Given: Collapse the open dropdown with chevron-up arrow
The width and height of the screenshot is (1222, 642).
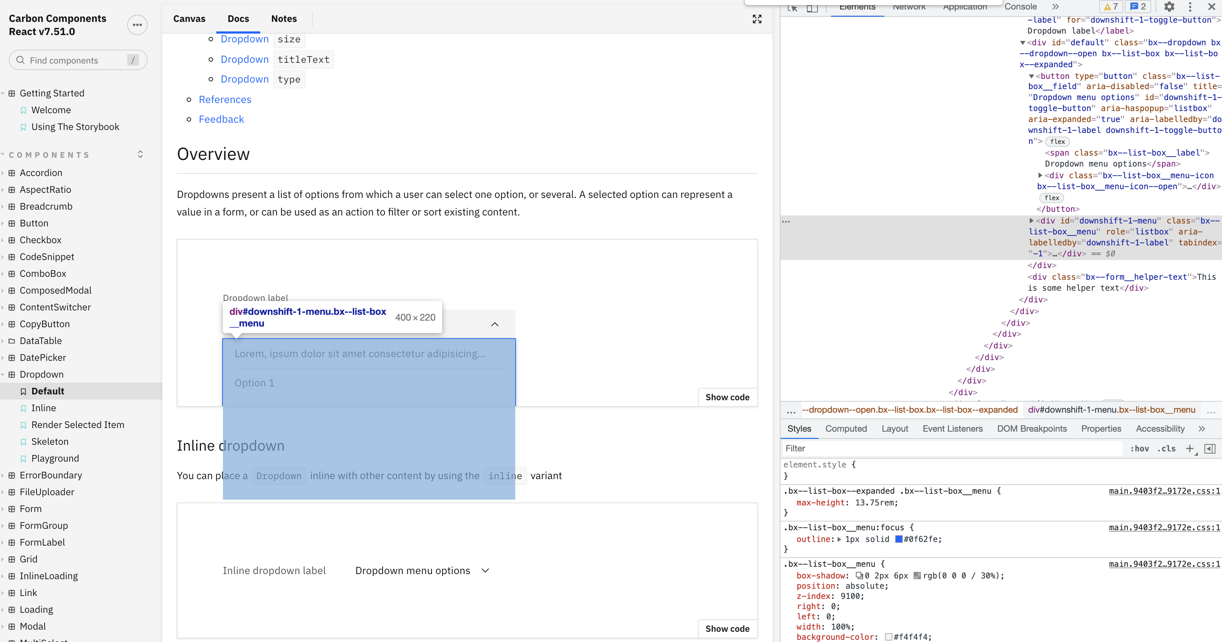Looking at the screenshot, I should click(494, 324).
